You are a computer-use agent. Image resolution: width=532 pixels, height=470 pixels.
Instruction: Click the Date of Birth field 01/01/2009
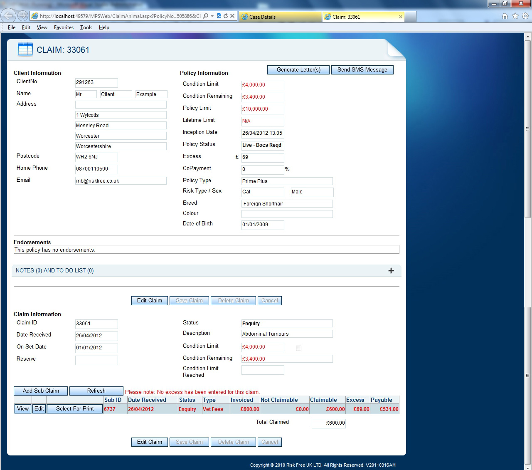coord(263,225)
